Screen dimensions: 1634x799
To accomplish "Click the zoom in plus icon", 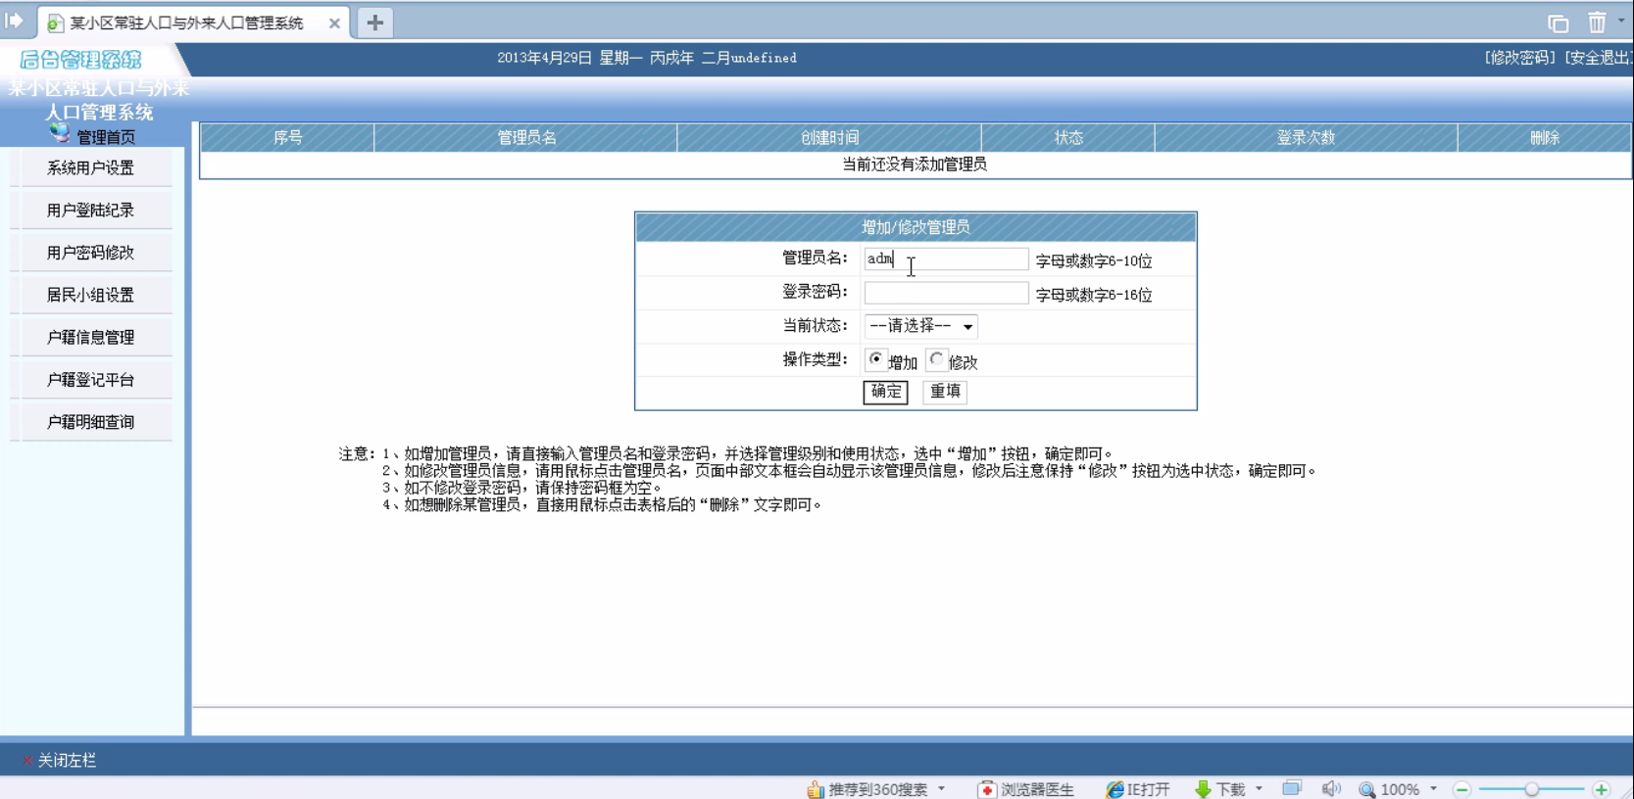I will 1601,789.
